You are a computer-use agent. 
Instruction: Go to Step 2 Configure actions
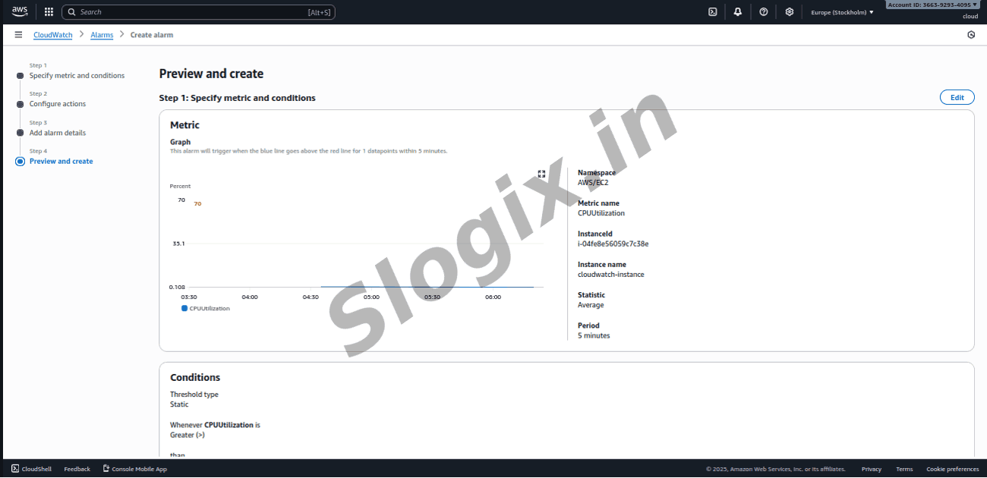click(x=58, y=104)
